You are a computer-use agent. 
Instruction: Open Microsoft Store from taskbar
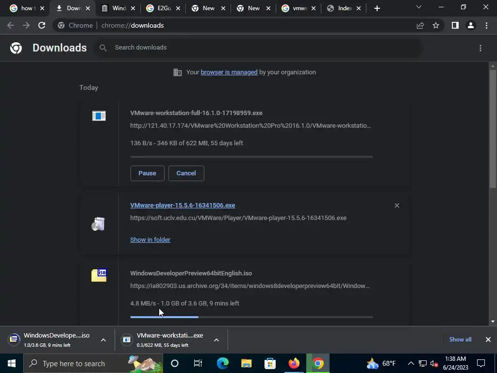point(270,363)
